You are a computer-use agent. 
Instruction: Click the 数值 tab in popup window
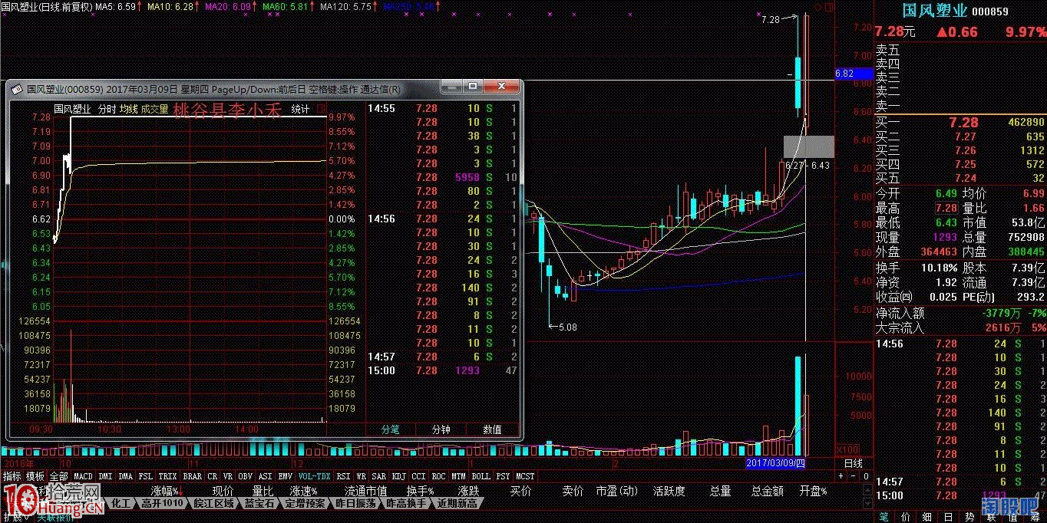pyautogui.click(x=492, y=430)
